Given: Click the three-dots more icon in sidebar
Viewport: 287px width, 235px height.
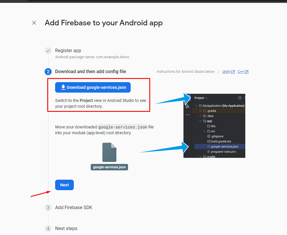Looking at the screenshot, I should click(188, 115).
